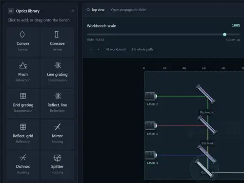Add a Splitter routing element
The width and height of the screenshot is (244, 183).
[57, 165]
